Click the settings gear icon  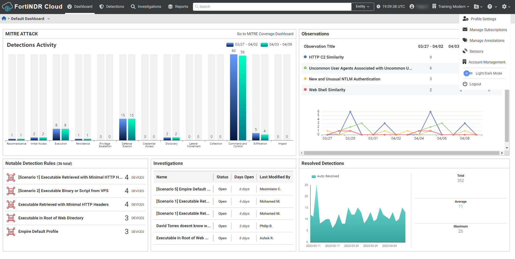tap(504, 7)
